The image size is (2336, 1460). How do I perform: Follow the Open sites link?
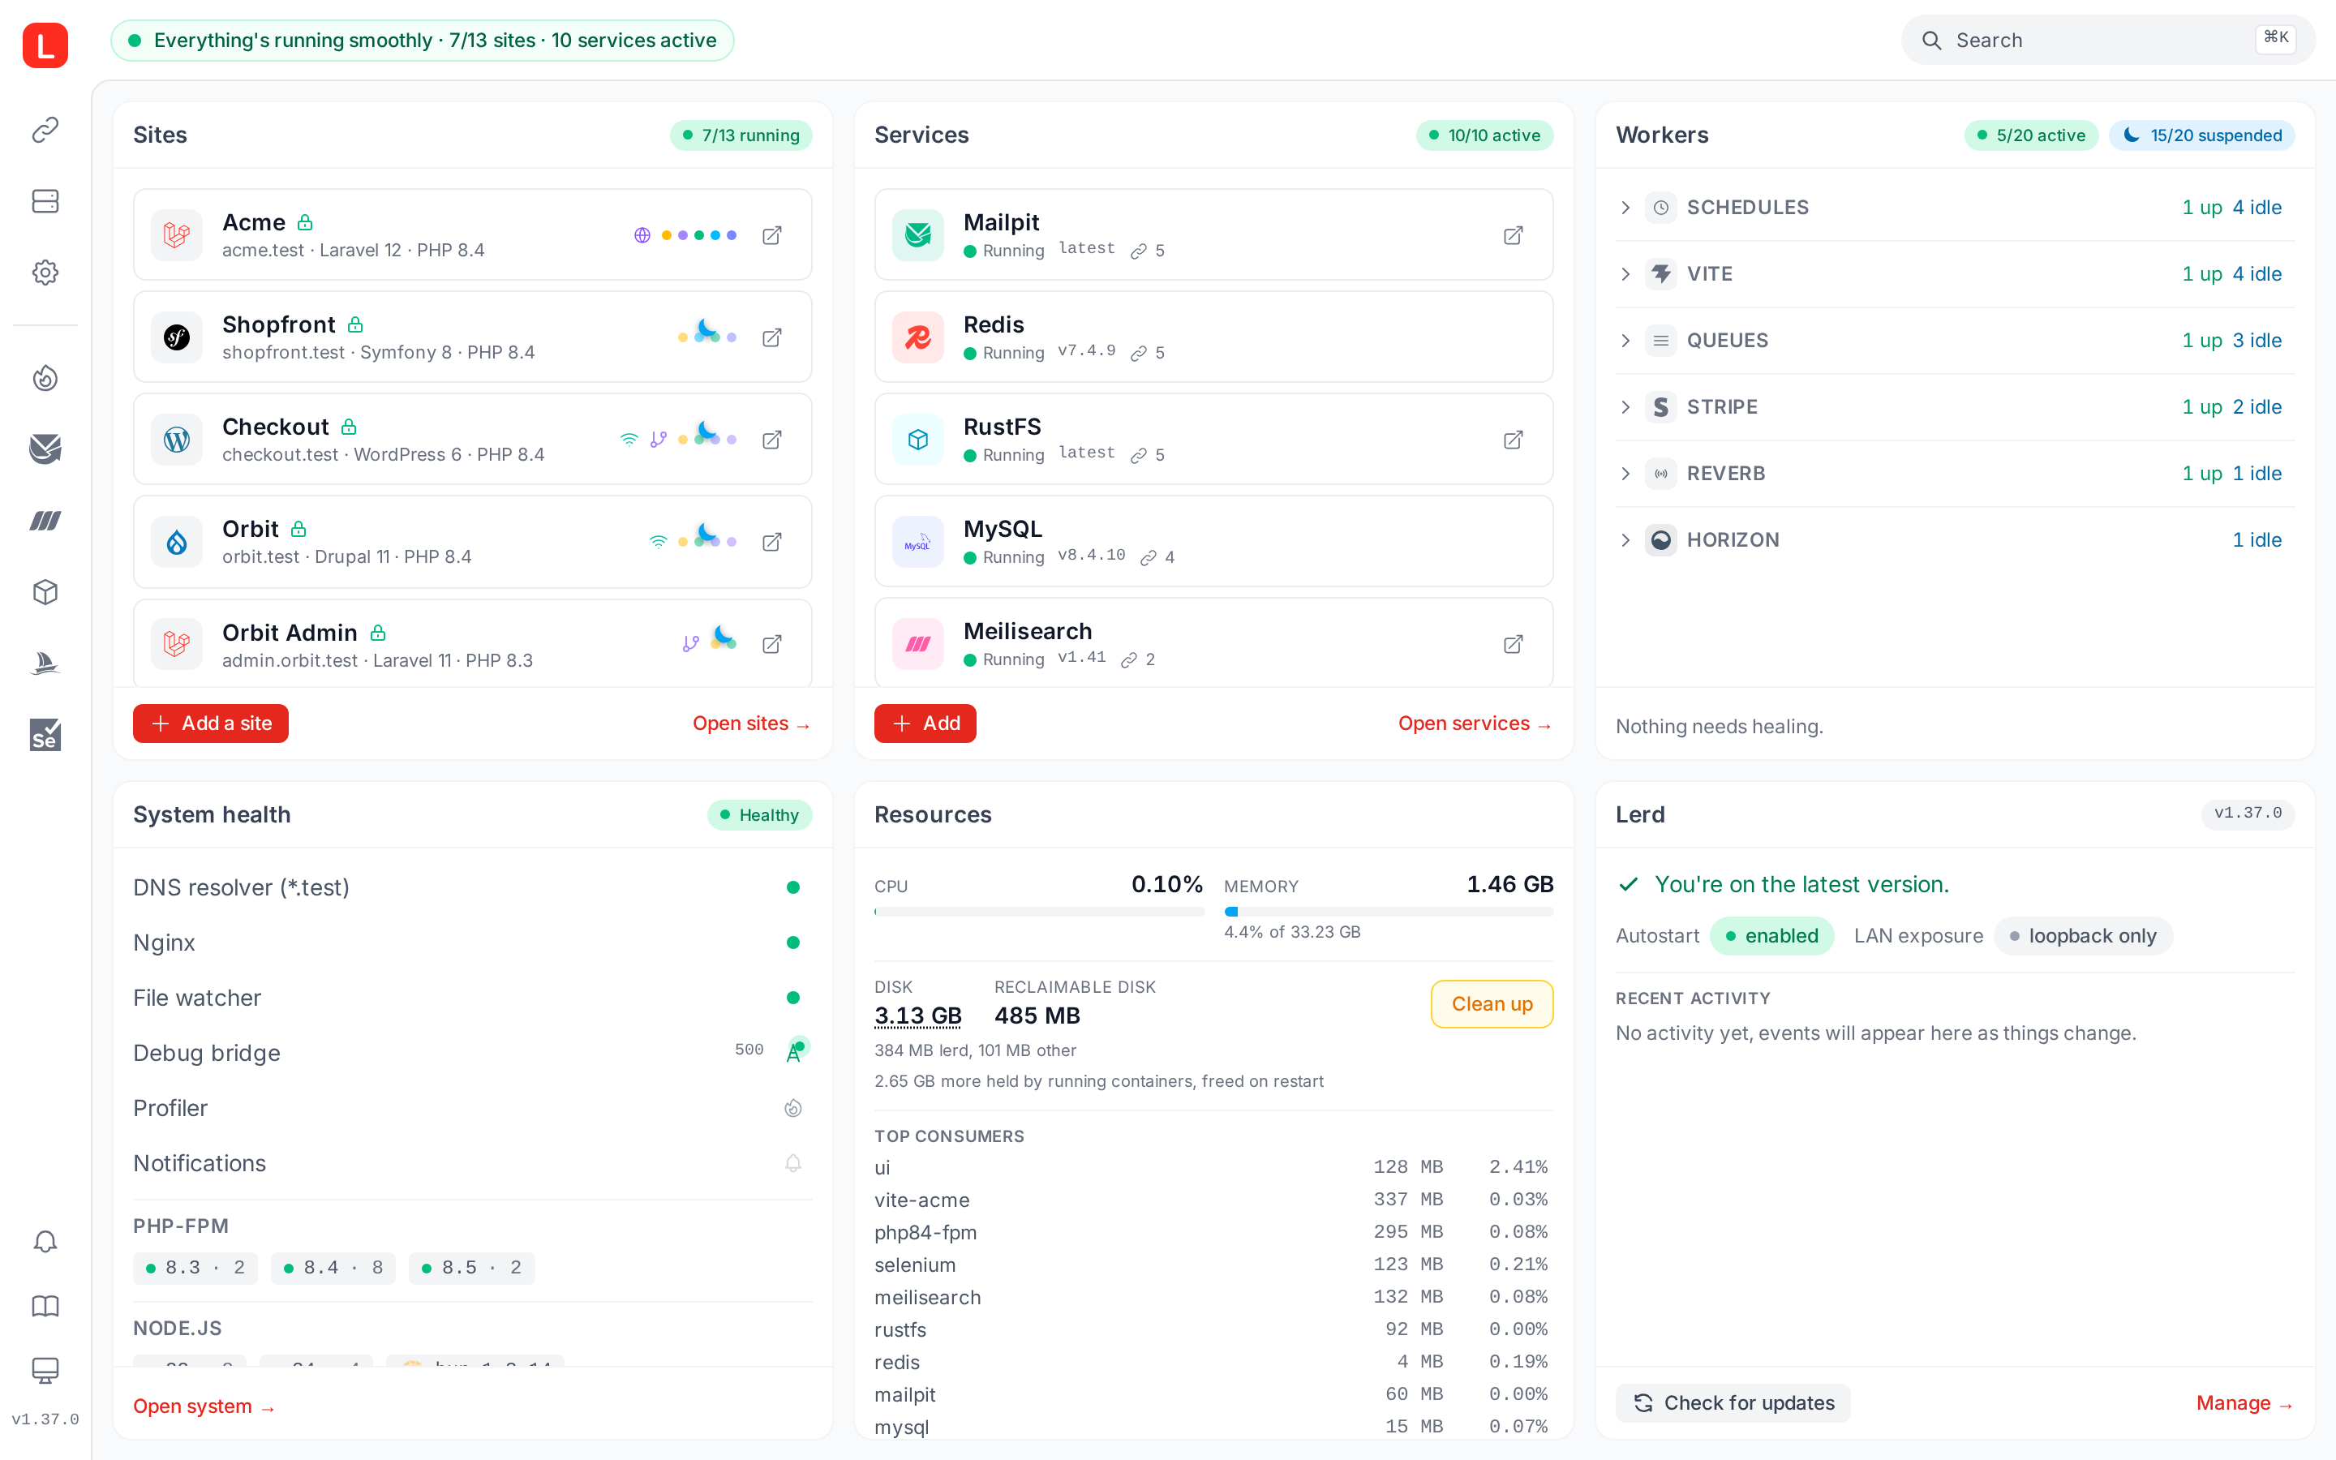click(x=751, y=724)
